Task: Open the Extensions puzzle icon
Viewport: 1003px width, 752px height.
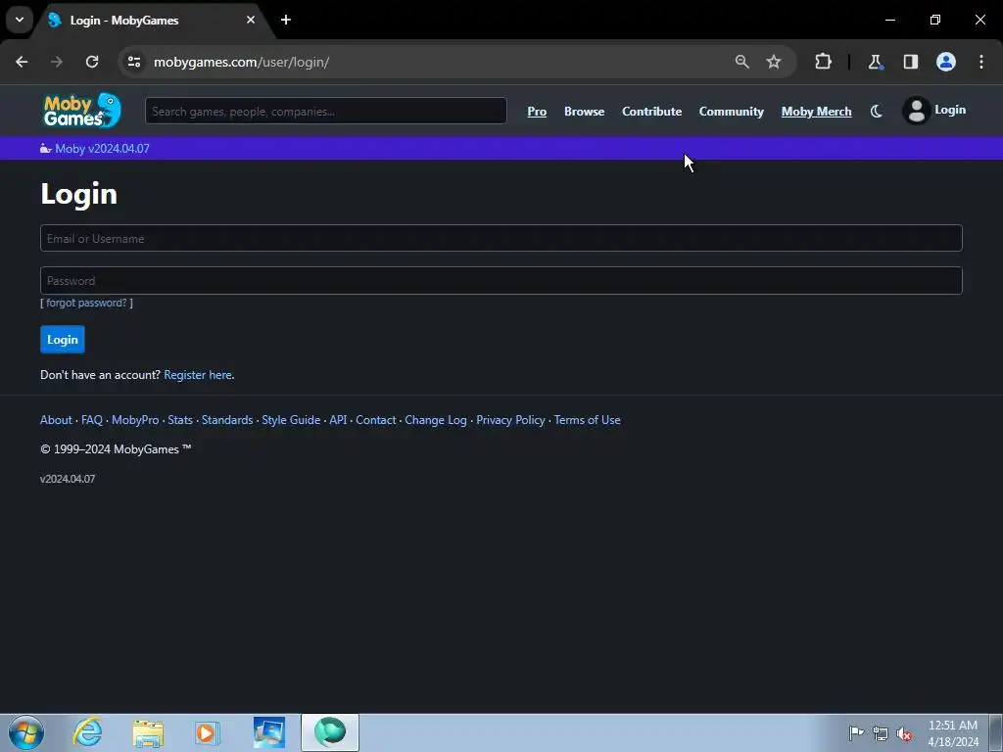Action: coord(823,62)
